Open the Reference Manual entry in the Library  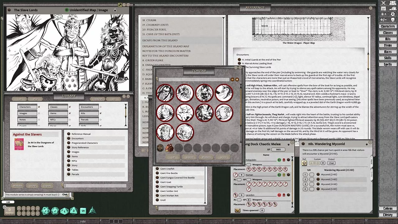[x=81, y=134]
